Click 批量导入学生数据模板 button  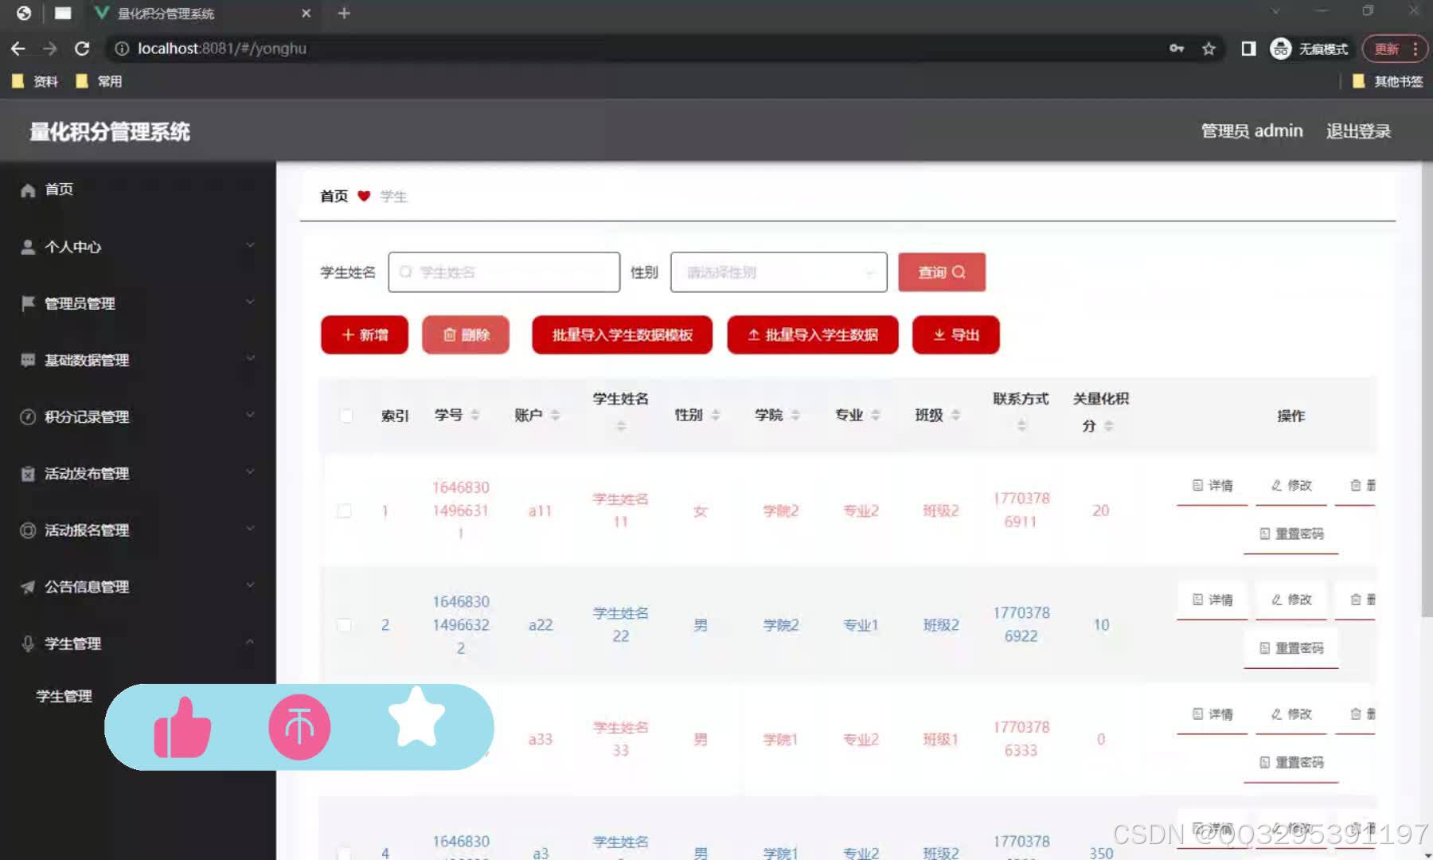point(623,334)
